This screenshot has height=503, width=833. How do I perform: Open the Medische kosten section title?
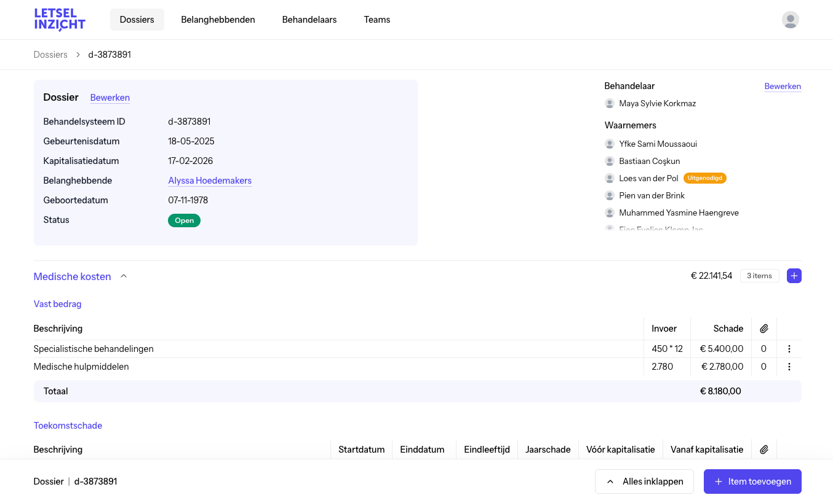coord(73,276)
